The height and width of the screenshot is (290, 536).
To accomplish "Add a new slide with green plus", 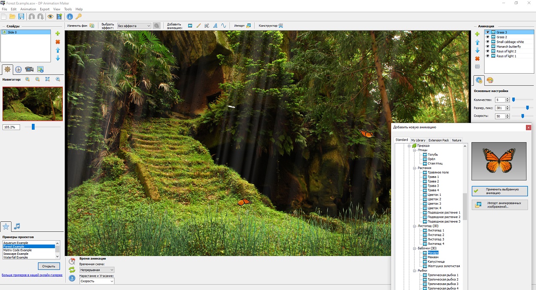I will point(58,33).
